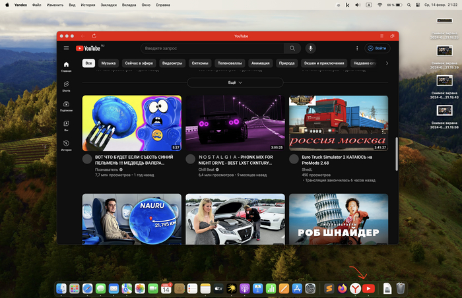Screen dimensions: 462x298
Task: Open the Закладки menu in the menu bar
Action: (x=108, y=5)
